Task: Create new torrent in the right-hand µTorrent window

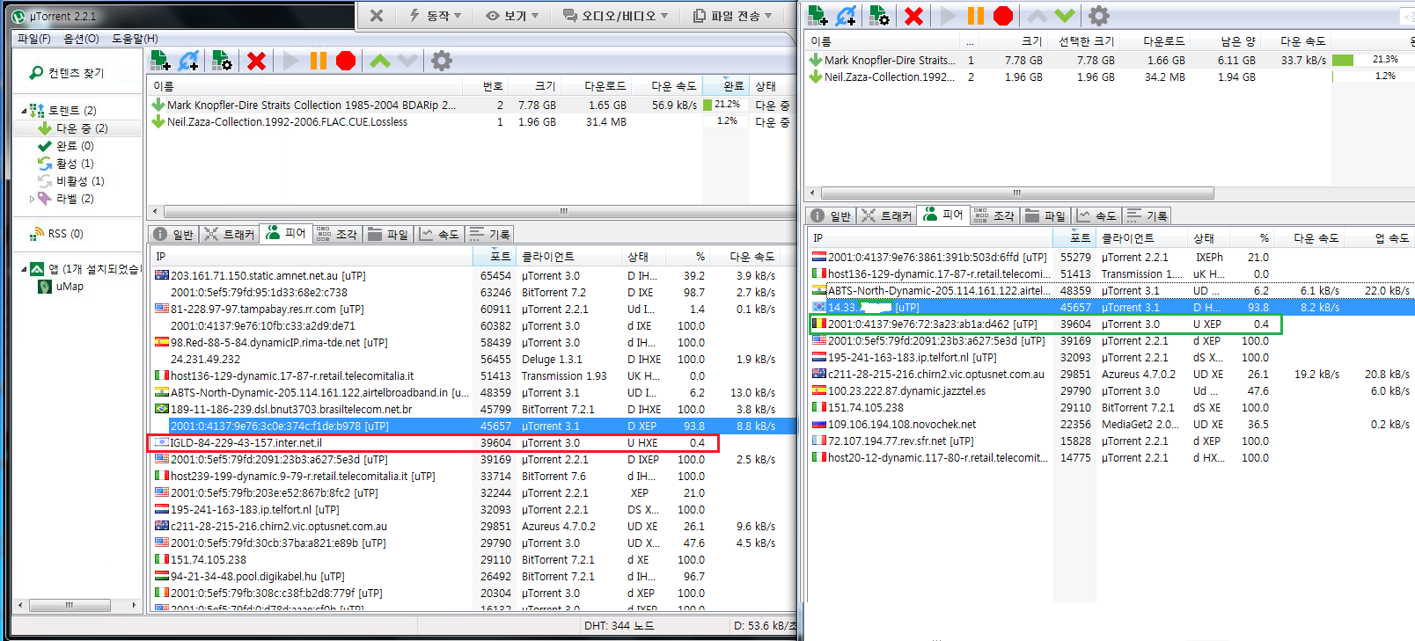Action: point(879,15)
